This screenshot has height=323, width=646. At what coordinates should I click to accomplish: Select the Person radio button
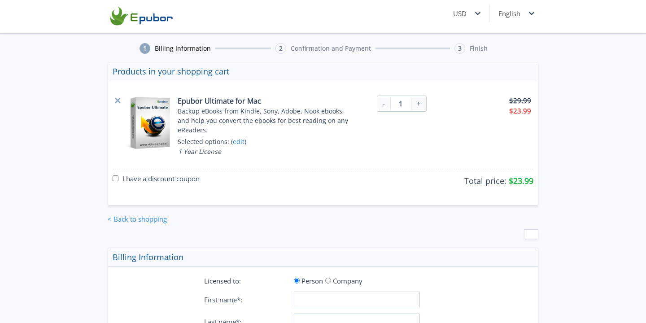[x=297, y=281]
